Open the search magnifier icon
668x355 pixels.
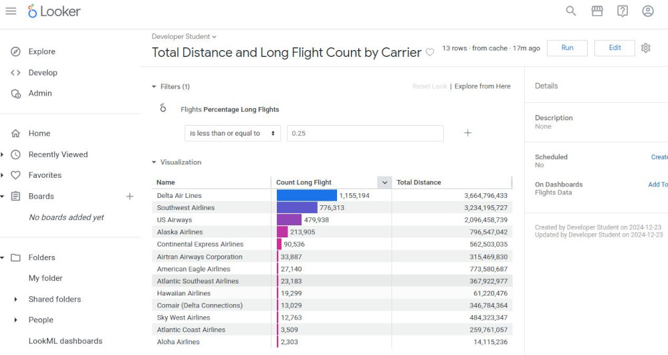coord(571,11)
